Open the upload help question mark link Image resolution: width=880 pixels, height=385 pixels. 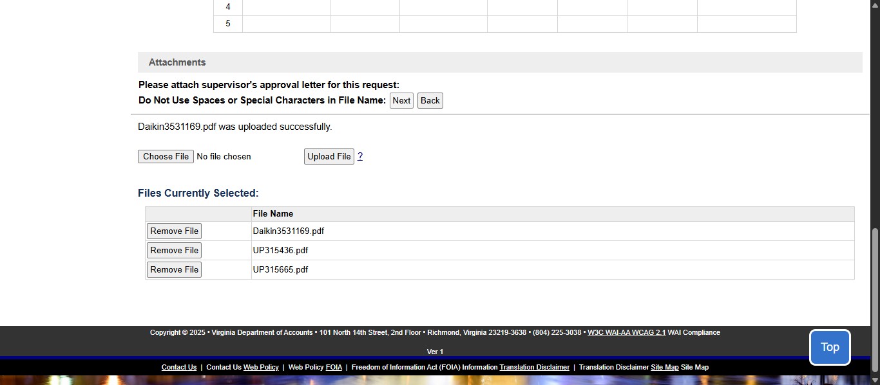(x=360, y=156)
